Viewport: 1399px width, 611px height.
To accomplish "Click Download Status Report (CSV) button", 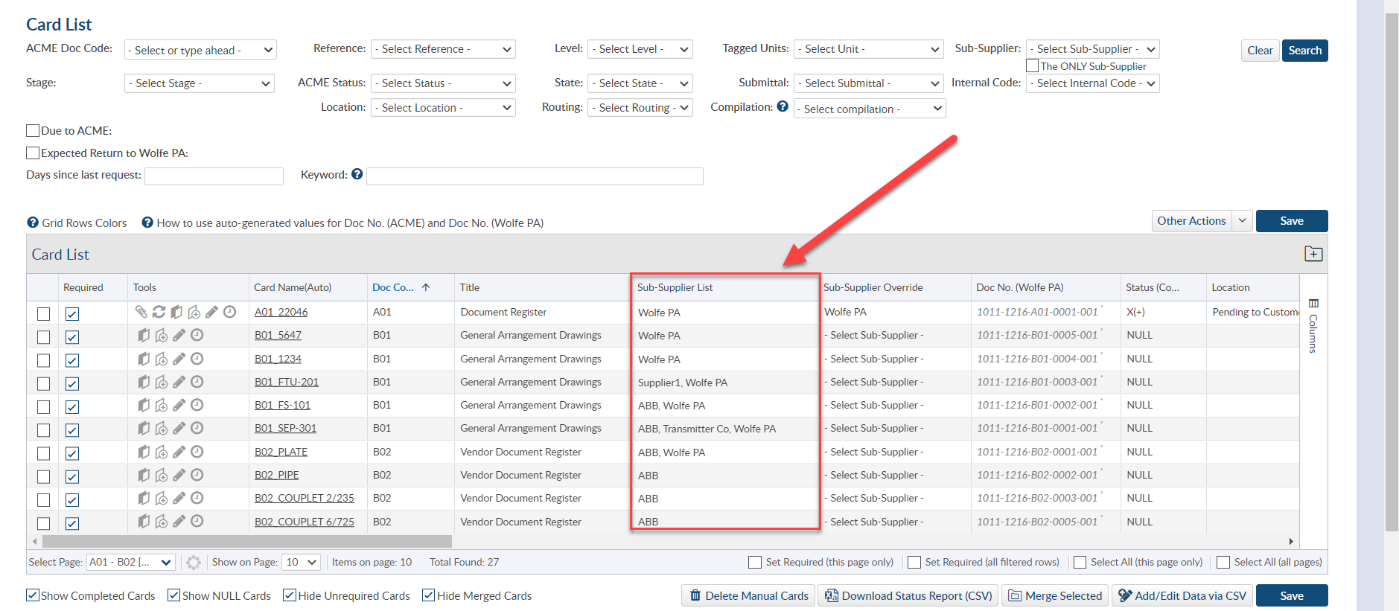I will pyautogui.click(x=909, y=595).
